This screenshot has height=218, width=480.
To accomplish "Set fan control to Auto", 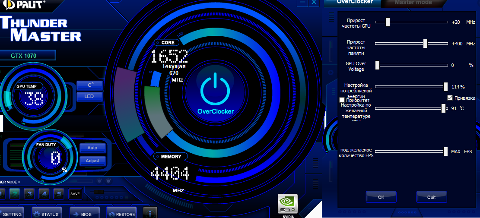I will [92, 148].
